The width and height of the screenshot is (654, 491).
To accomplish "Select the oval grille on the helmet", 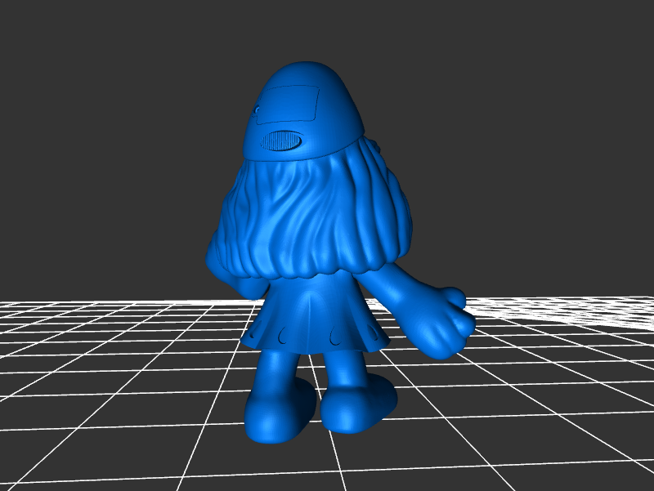I will point(280,141).
